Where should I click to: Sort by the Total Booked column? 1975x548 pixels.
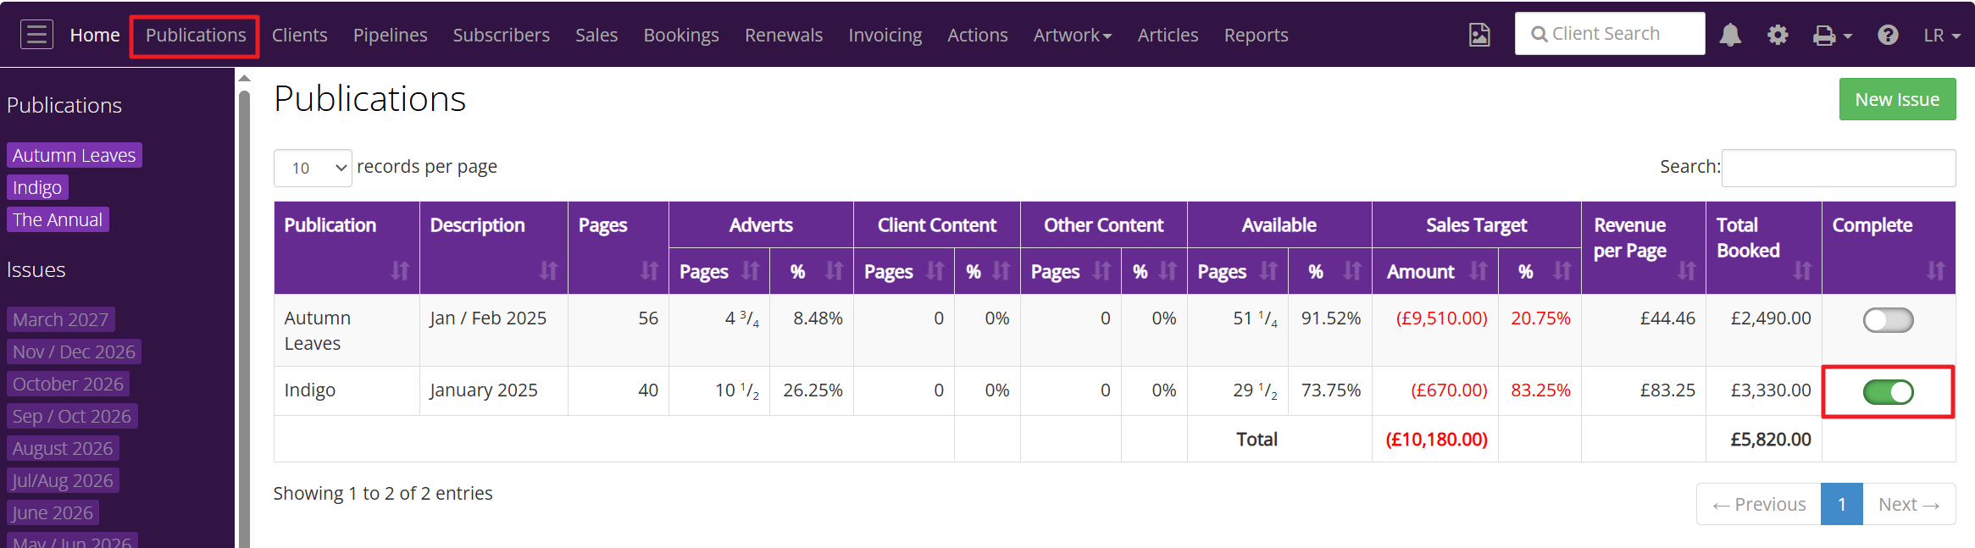tap(1763, 247)
